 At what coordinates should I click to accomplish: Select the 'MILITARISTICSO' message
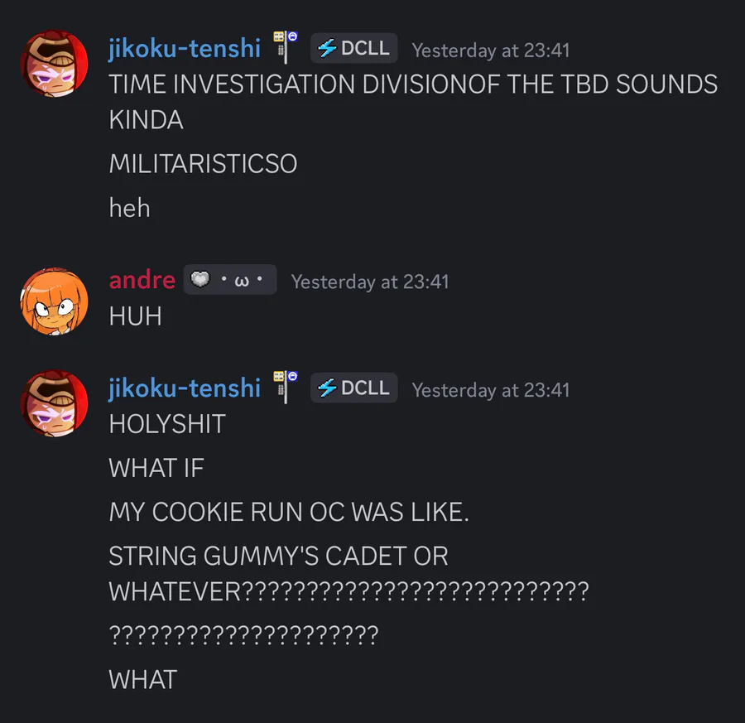203,164
